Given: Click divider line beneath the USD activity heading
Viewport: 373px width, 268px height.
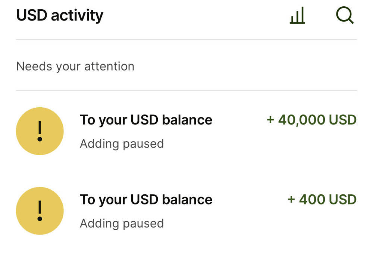Looking at the screenshot, I should click(x=186, y=39).
